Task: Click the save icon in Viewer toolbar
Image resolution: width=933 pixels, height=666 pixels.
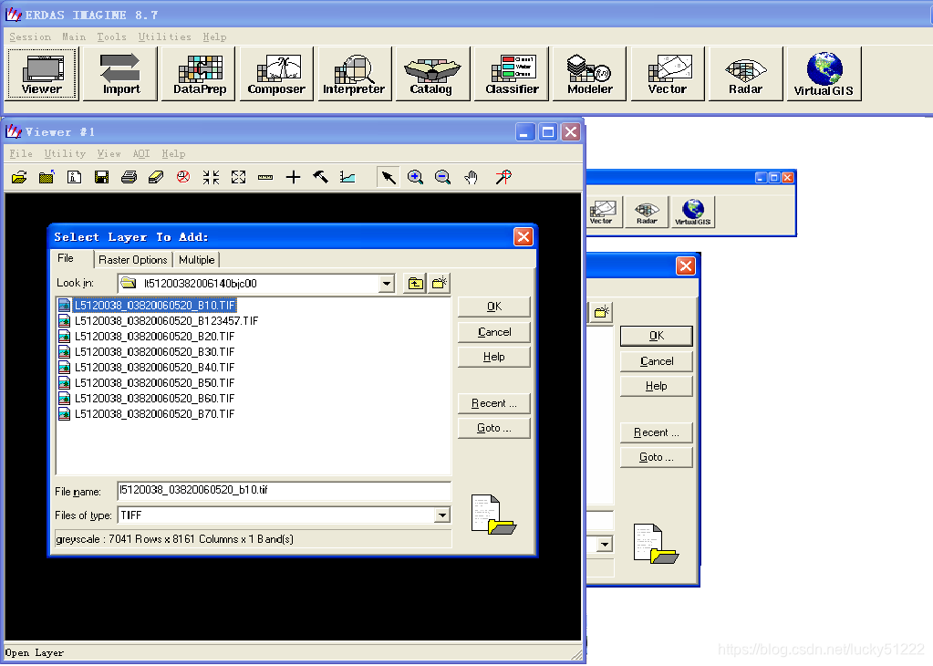Action: tap(101, 177)
